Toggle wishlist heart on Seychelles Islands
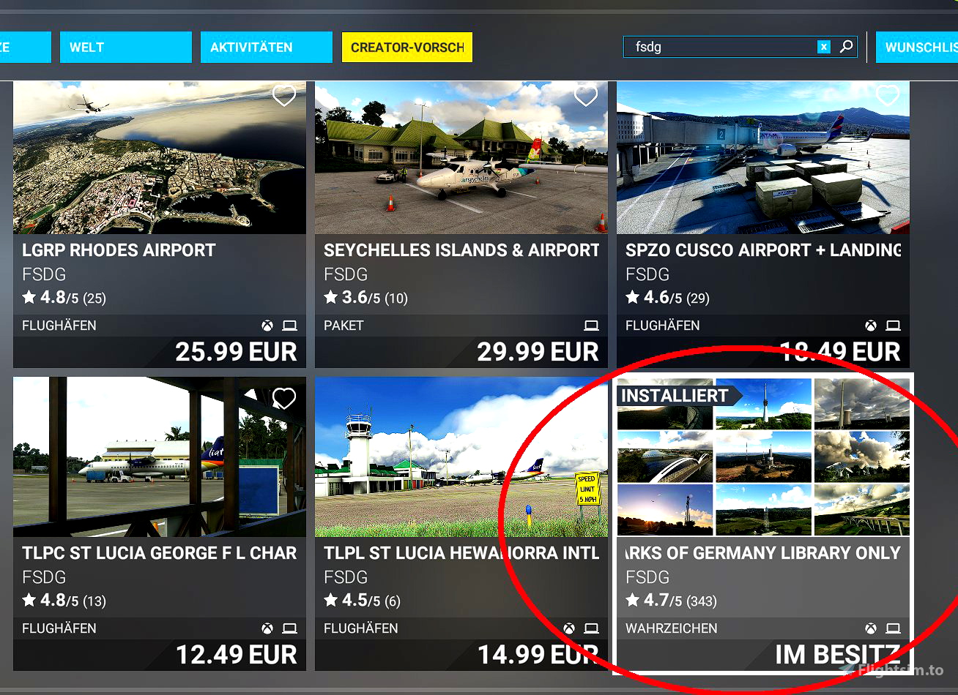Screen dimensions: 958x695 click(585, 95)
